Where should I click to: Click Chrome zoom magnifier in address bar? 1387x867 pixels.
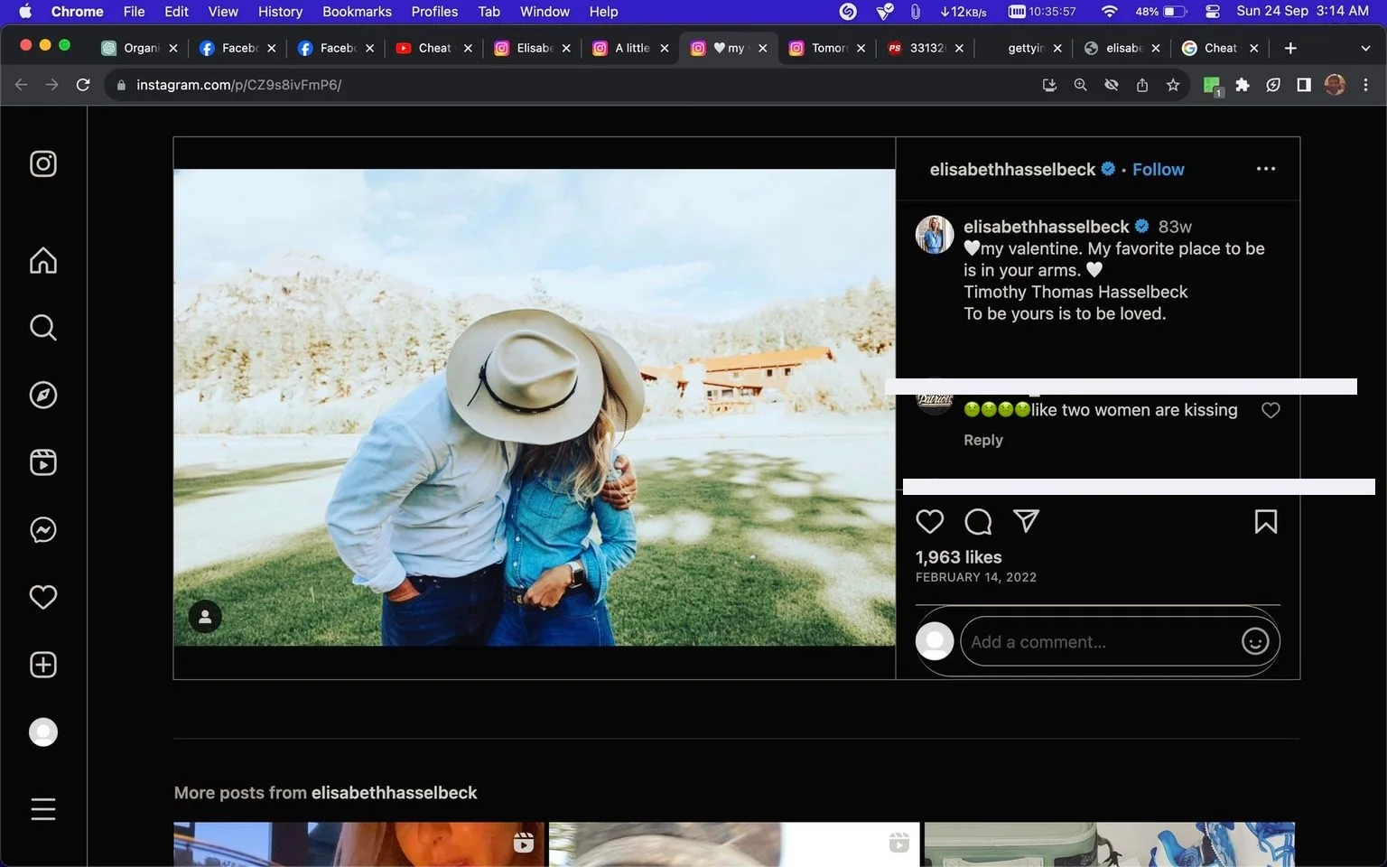pos(1080,84)
